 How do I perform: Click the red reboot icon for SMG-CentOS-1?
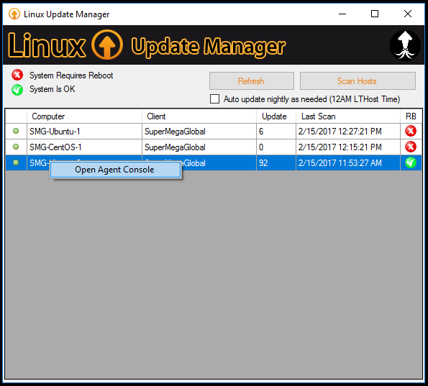point(411,147)
